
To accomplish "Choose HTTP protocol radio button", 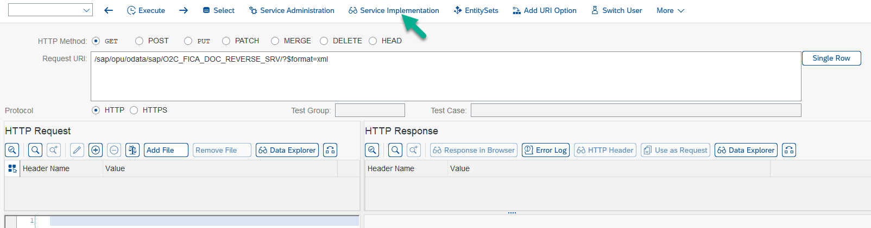I will 96,110.
